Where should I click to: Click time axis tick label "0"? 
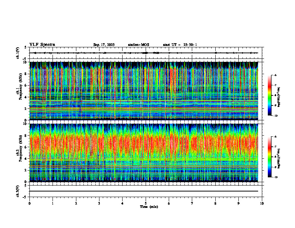pos(29,203)
